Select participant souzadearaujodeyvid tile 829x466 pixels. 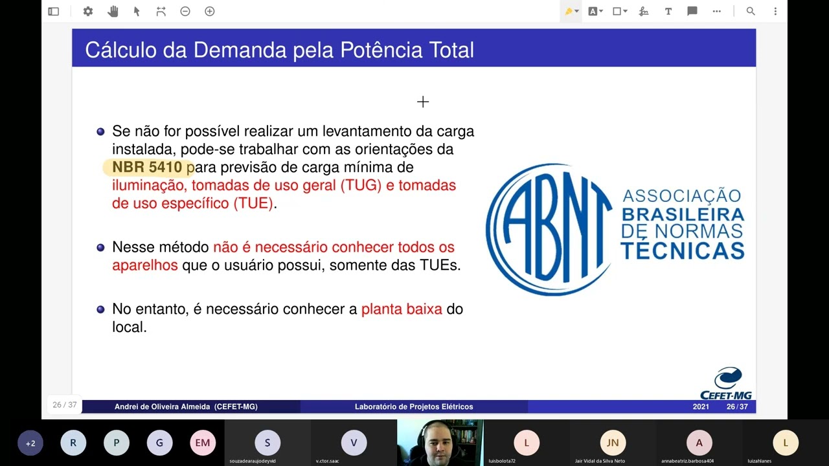[x=267, y=443]
